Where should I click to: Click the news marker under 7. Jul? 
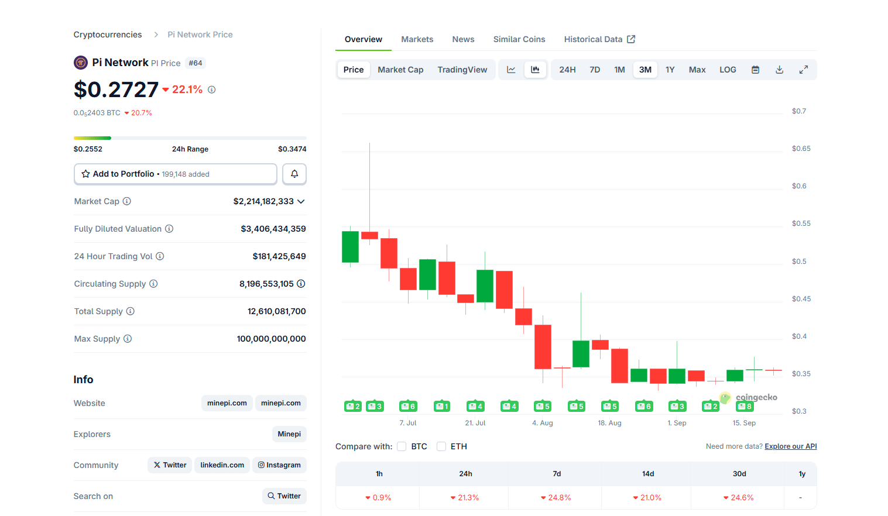click(x=408, y=406)
